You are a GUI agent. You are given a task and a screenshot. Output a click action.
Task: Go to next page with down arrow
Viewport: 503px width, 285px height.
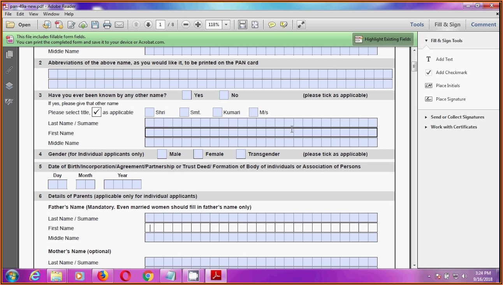[148, 25]
